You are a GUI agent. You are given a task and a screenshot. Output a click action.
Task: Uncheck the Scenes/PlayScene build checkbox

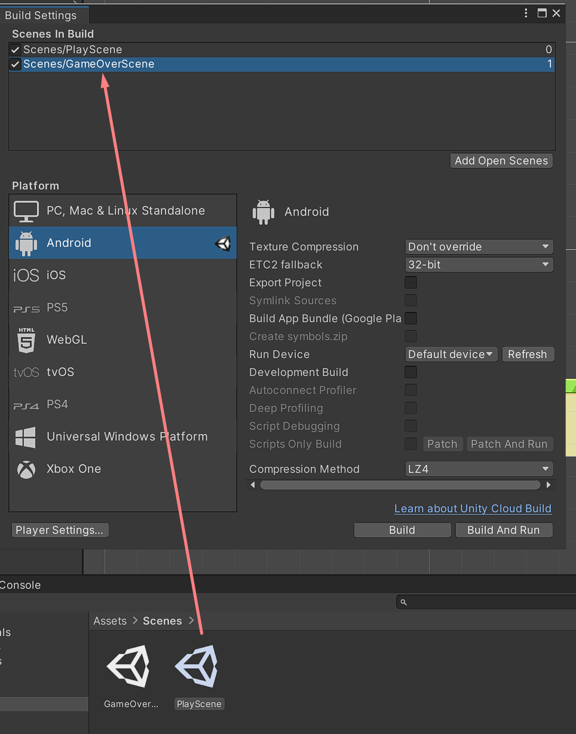pos(16,50)
